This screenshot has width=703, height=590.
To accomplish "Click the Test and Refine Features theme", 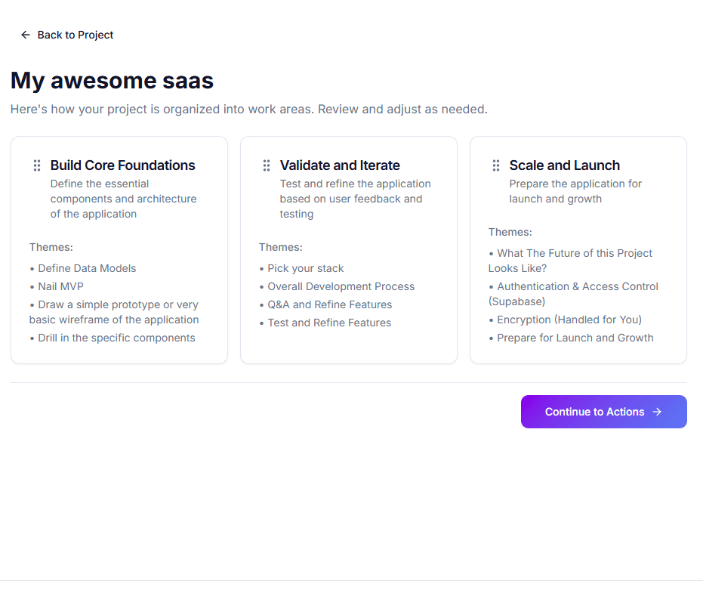I will [329, 323].
